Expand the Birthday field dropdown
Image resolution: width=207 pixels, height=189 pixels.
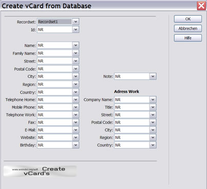click(x=58, y=145)
